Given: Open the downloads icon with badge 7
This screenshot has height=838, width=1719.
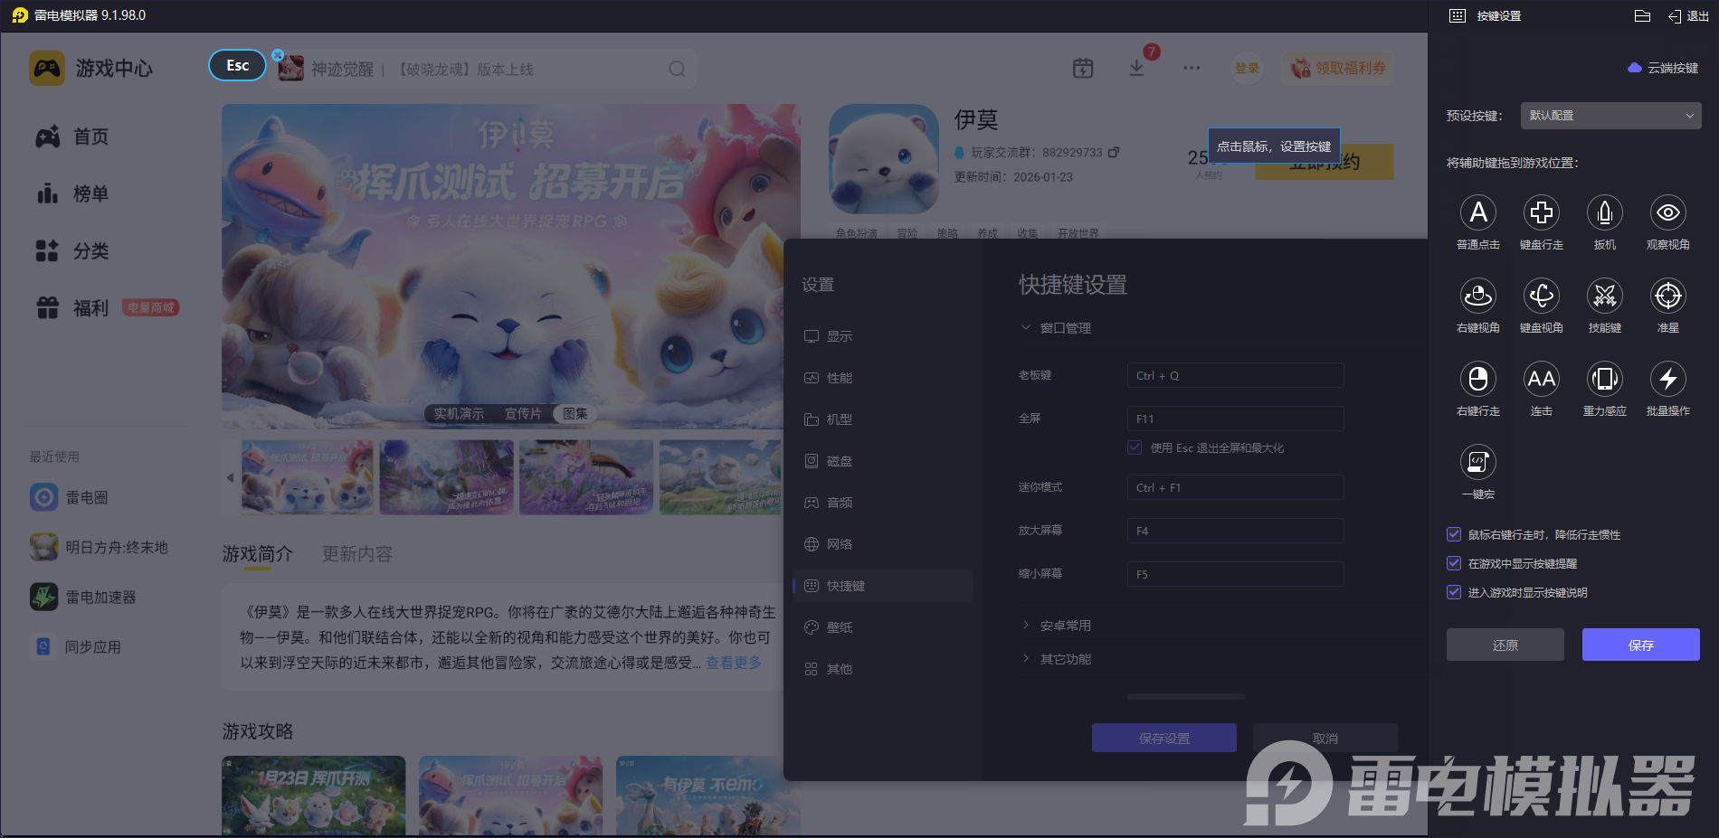Looking at the screenshot, I should pos(1137,68).
